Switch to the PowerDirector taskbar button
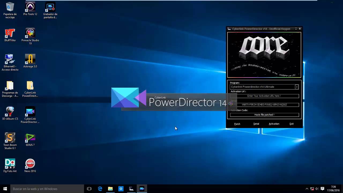This screenshot has height=193, width=343. [142, 189]
